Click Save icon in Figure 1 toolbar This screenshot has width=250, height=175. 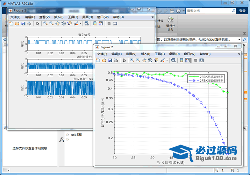[23, 23]
